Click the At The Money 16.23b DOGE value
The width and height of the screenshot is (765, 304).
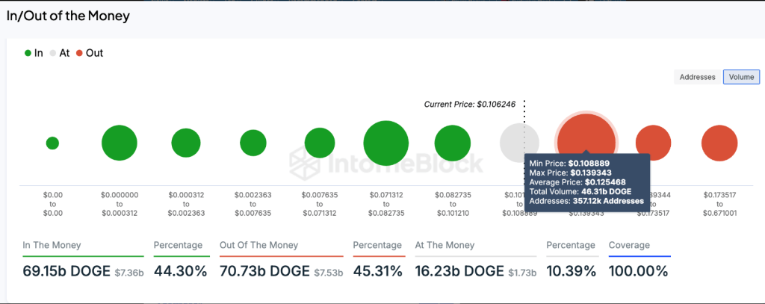459,271
